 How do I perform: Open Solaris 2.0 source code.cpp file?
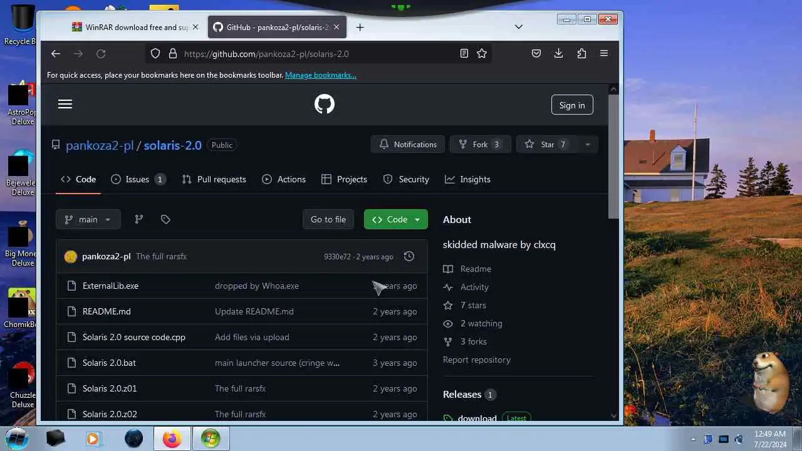pos(134,337)
